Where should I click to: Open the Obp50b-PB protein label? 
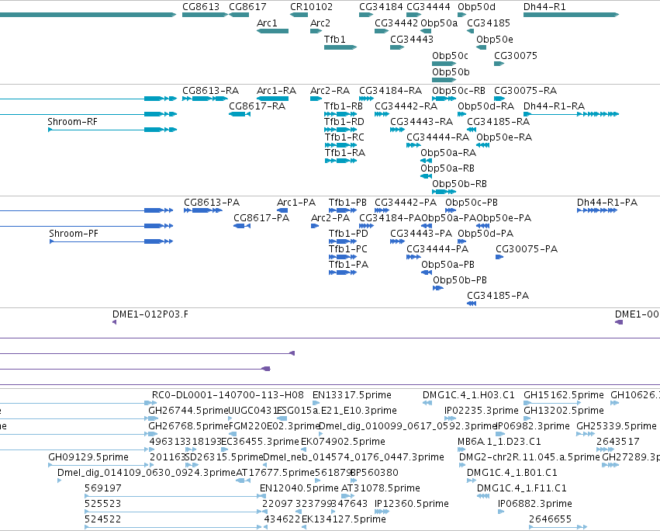tap(460, 280)
